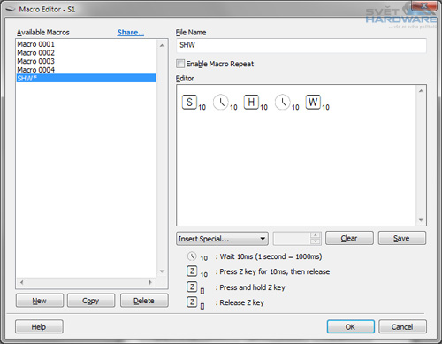Click the Copy button
This screenshot has height=344, width=442.
[91, 301]
